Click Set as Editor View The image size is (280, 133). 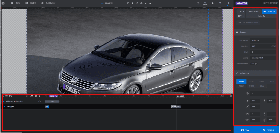(x=248, y=23)
